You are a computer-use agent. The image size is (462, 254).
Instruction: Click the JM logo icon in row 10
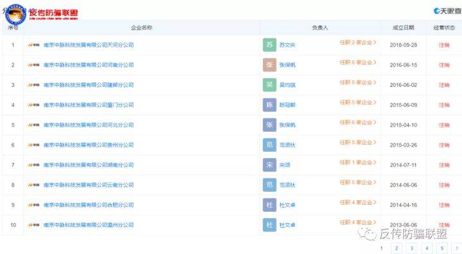(x=33, y=225)
